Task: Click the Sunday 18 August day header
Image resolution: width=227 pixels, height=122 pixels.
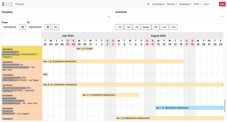Action: pyautogui.click(x=192, y=42)
